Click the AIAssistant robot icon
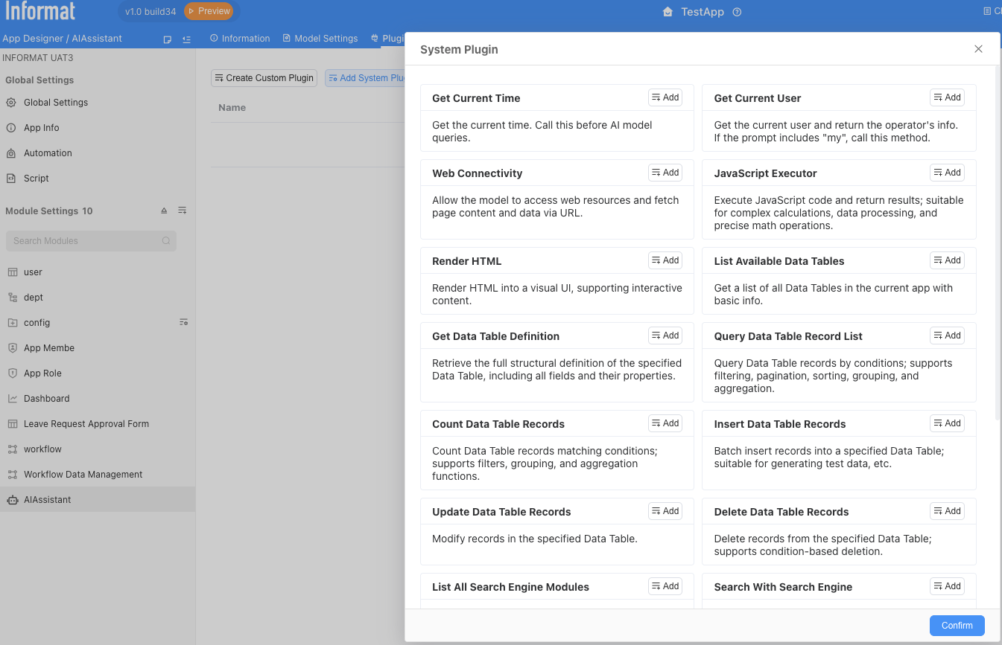This screenshot has height=645, width=1002. [12, 500]
